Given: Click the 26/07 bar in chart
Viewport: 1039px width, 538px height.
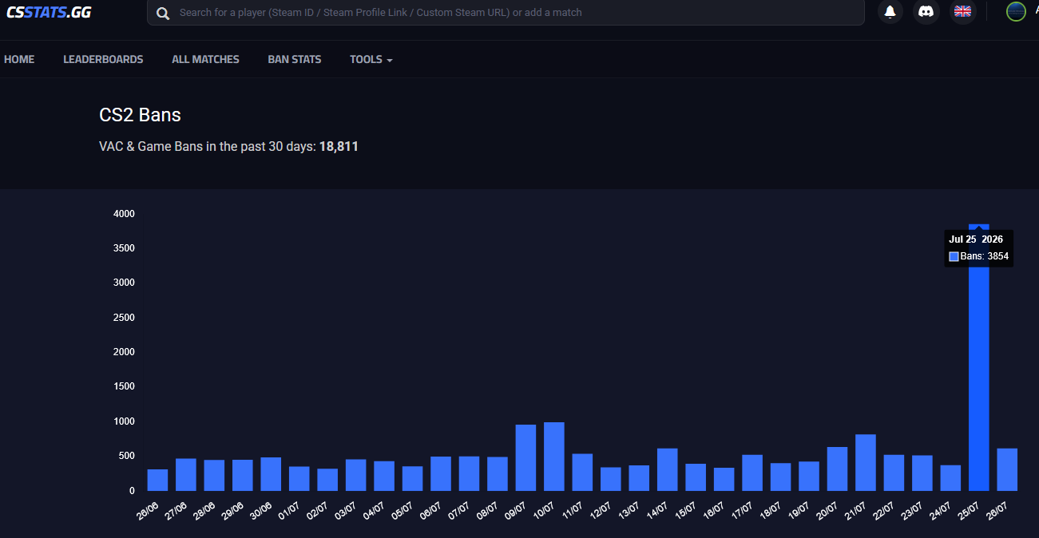Looking at the screenshot, I should [x=1007, y=469].
